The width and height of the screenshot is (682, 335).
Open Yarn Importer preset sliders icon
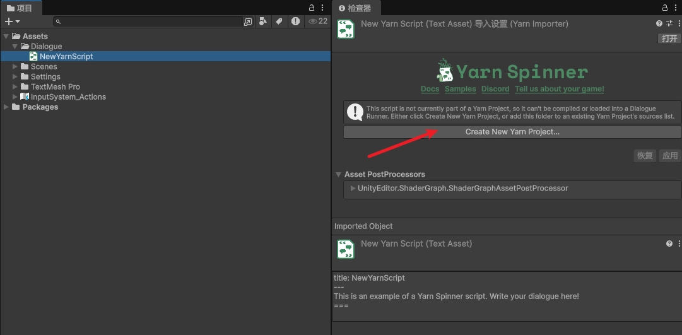(669, 23)
